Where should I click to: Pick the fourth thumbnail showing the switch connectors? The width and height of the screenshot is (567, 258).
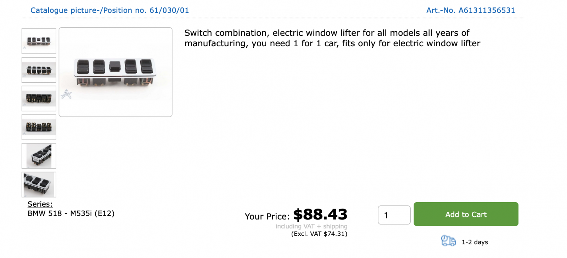(x=39, y=127)
